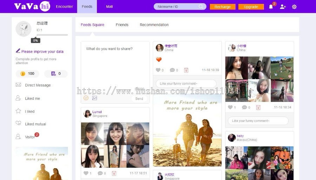Open first photo in Lumel's post

click(x=92, y=133)
